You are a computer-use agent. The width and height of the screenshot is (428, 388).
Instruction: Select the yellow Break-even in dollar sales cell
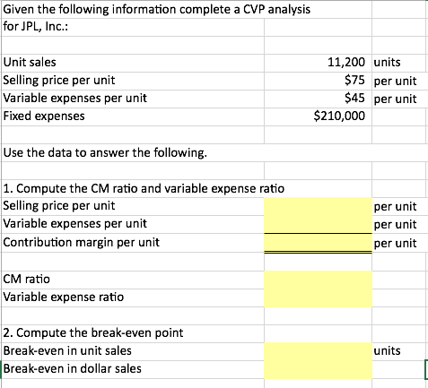pos(318,370)
